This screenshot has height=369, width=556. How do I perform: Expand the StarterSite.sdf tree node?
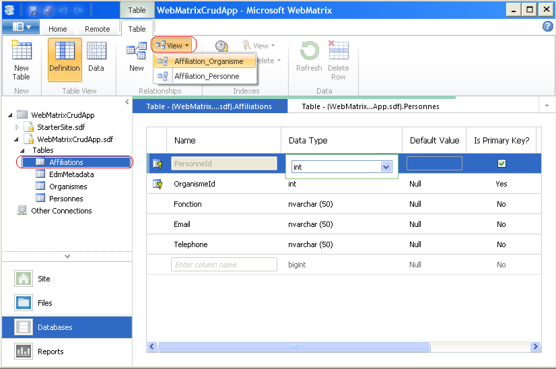click(x=18, y=127)
